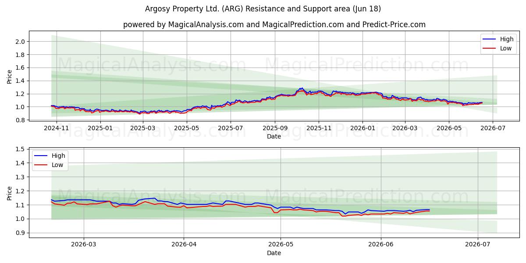The image size is (526, 263).
Task: Click the '2025-05' date tick label
Action: (x=186, y=128)
